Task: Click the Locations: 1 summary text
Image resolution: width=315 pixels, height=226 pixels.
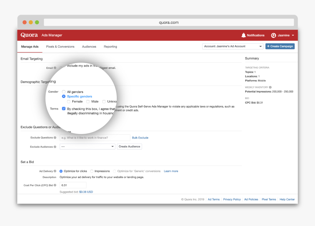Action: click(252, 76)
